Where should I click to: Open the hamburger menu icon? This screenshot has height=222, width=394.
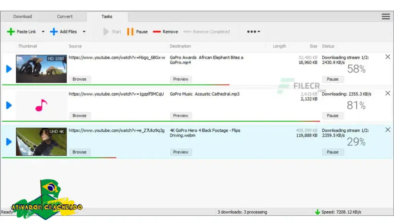pyautogui.click(x=386, y=17)
